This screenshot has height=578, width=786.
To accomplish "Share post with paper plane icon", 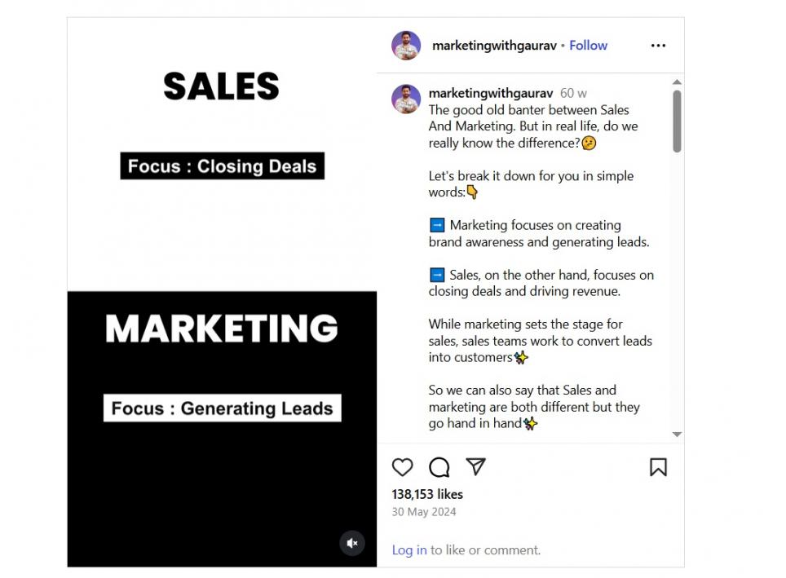I will 476,466.
